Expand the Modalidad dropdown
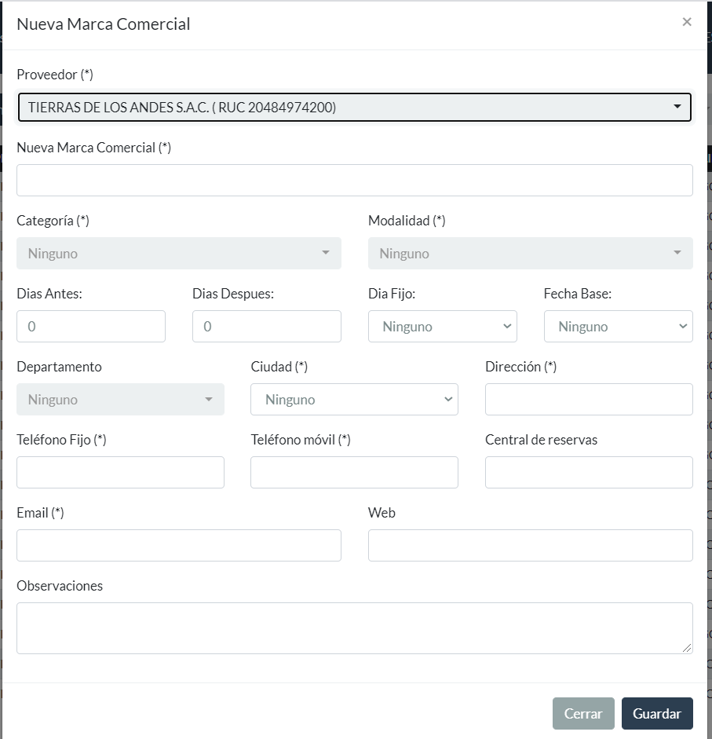 tap(530, 254)
